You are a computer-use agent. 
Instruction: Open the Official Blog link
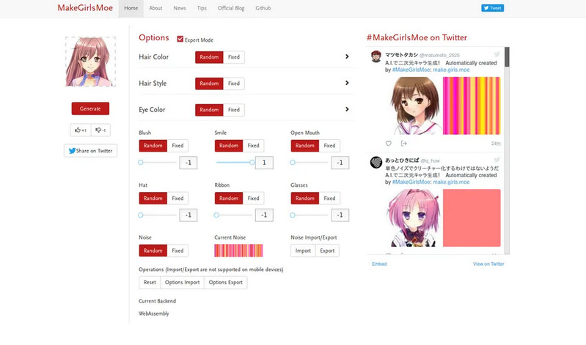click(x=231, y=8)
